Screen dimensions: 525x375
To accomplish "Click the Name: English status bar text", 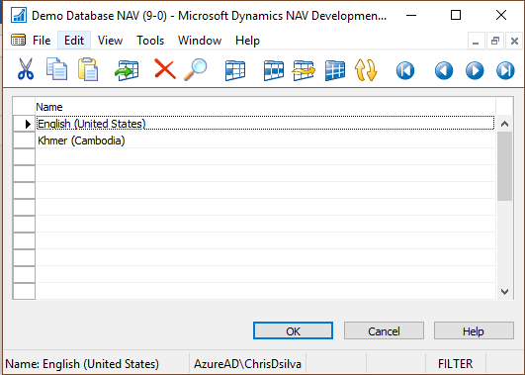I will [x=82, y=363].
